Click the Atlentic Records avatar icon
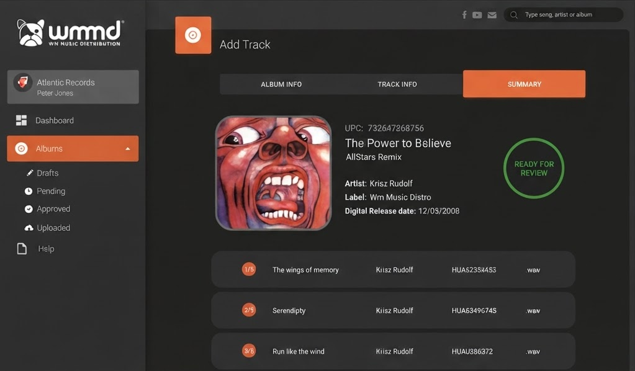 [x=23, y=82]
